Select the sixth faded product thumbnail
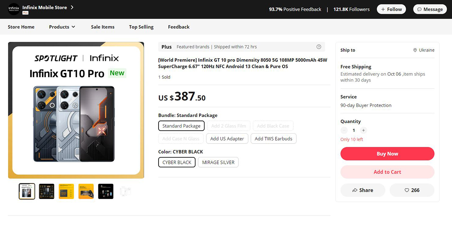Viewport: 452px width, 226px height. [x=125, y=191]
